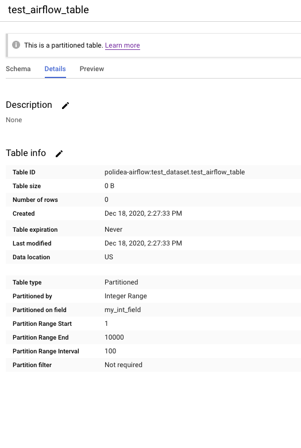Click the test_airflow_table title
301x448 pixels.
pos(48,10)
